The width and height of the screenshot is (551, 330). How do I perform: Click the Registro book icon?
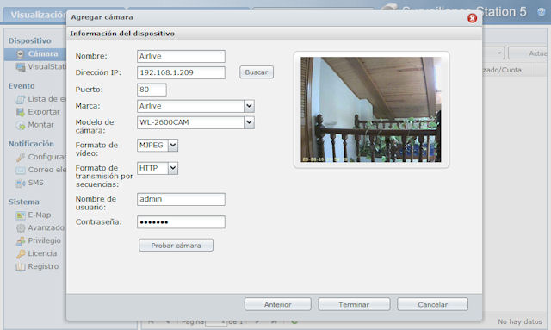21,267
